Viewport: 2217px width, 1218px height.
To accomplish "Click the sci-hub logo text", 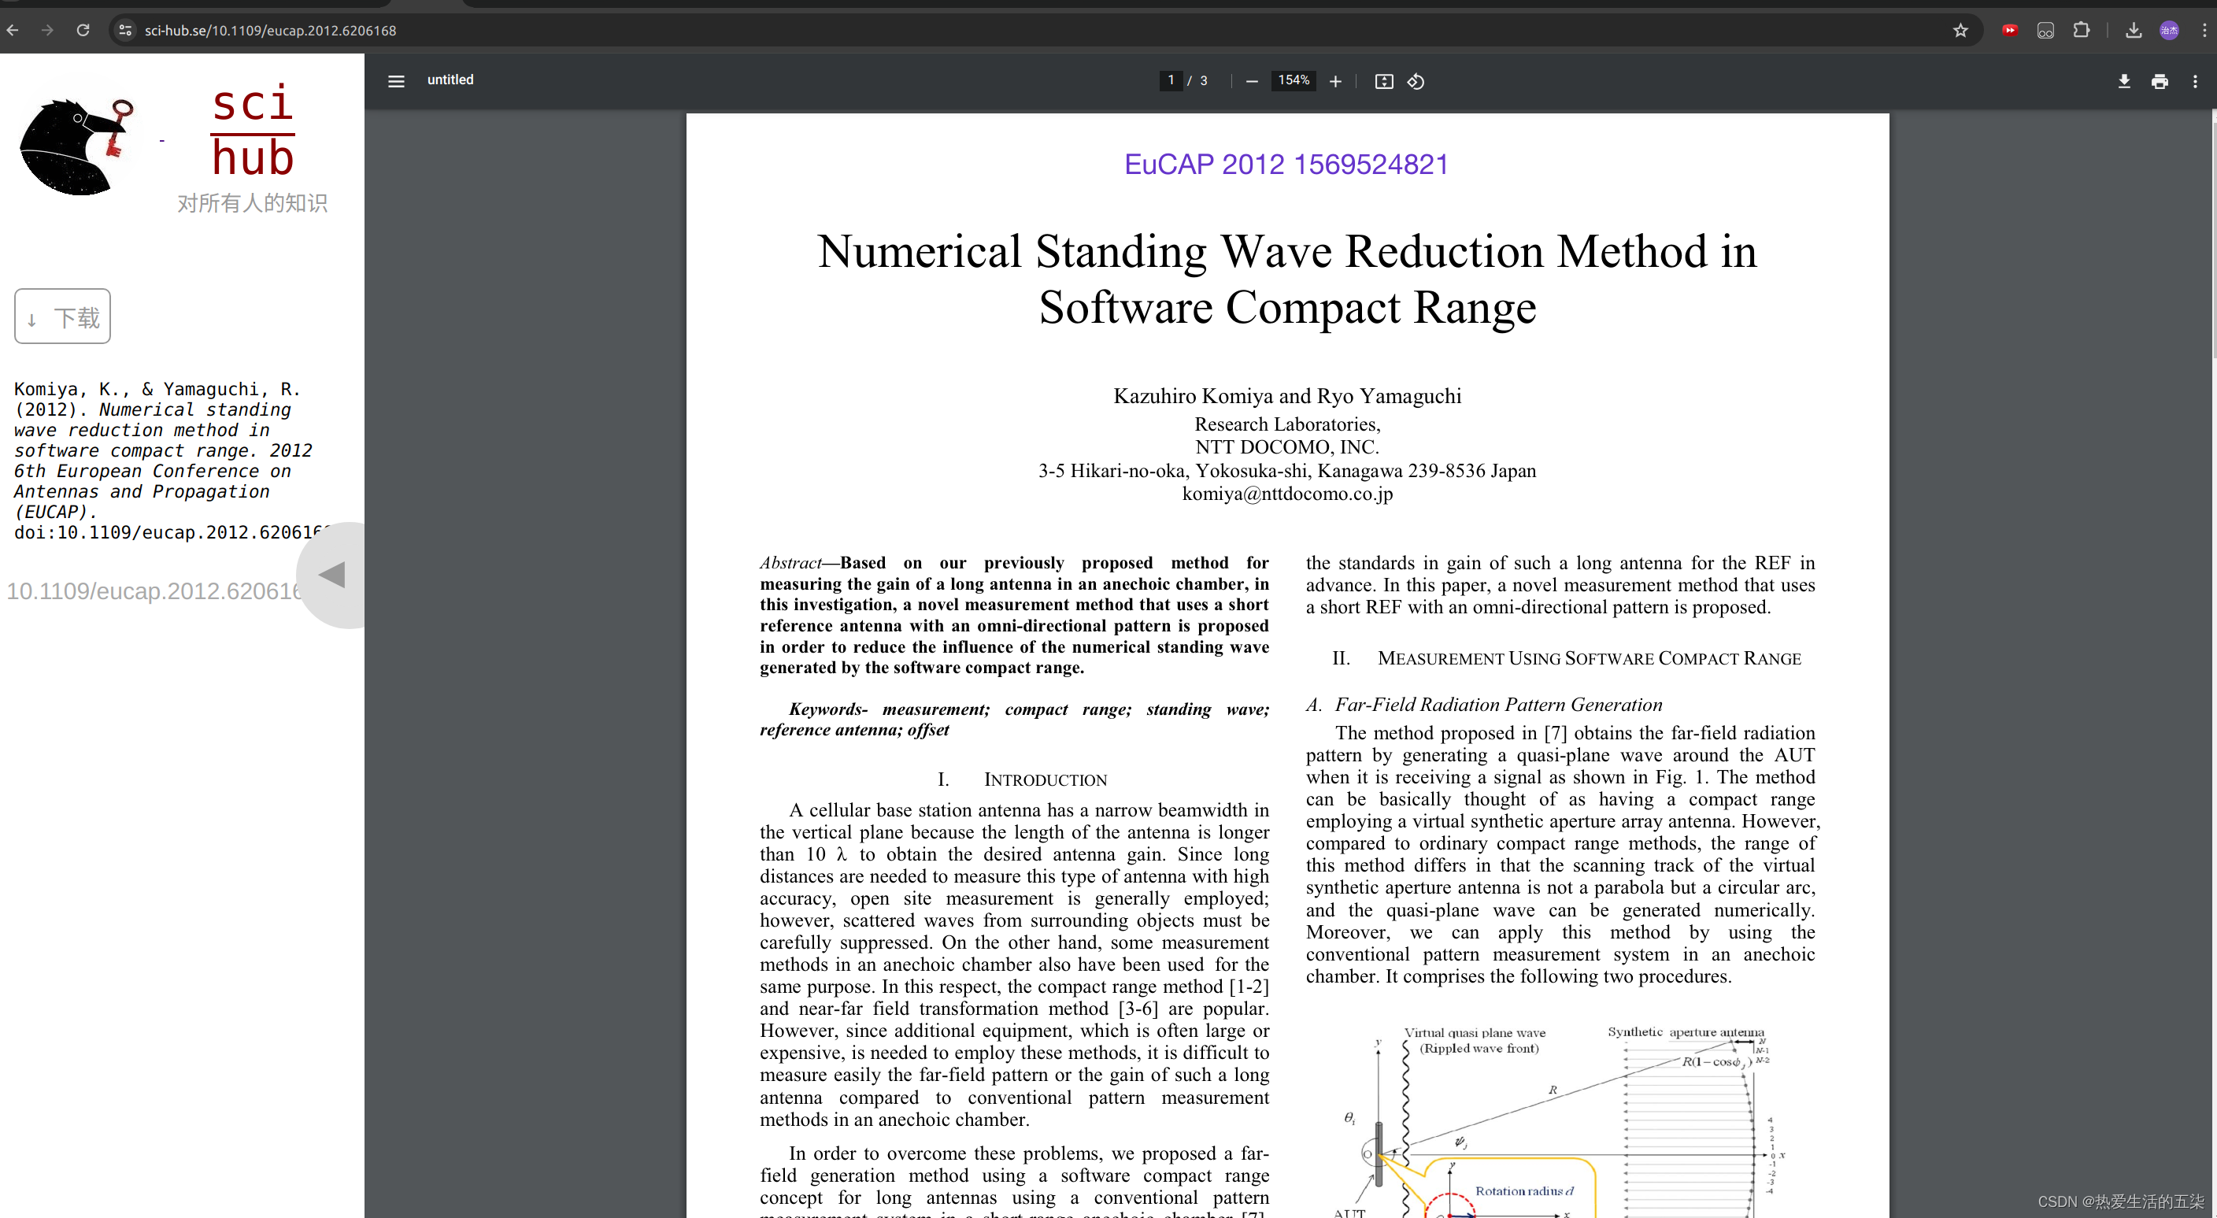I will 253,130.
